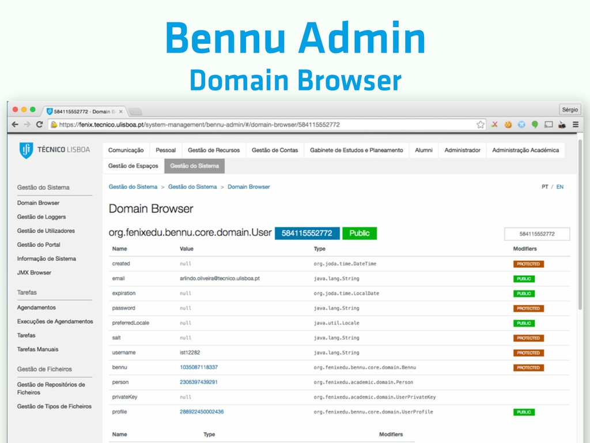Open Domain Browser in sidebar
Screen dimensions: 590x443
(38, 202)
